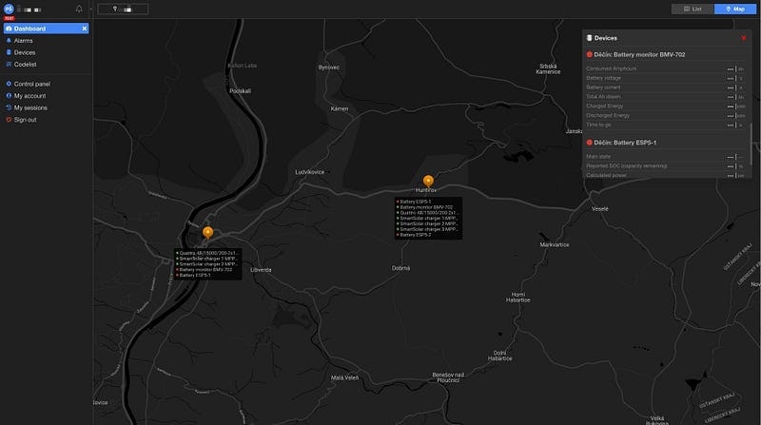Close the Dashboard tab with its X
The width and height of the screenshot is (761, 425).
pos(85,29)
